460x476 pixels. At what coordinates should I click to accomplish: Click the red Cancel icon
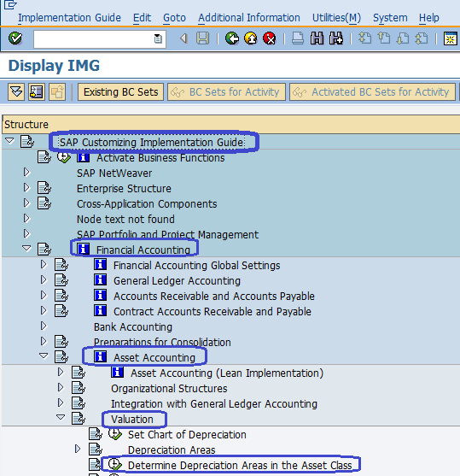270,38
